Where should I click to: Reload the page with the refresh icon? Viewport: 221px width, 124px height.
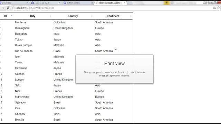point(8,8)
